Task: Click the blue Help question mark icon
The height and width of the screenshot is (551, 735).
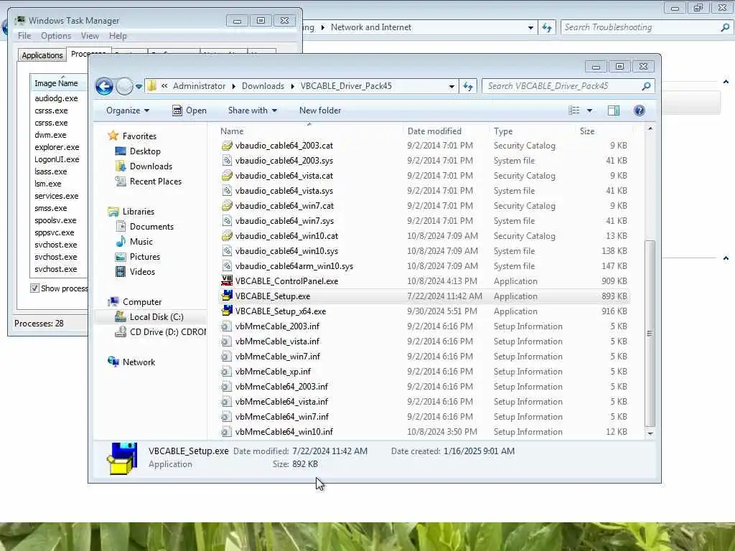Action: click(x=639, y=110)
